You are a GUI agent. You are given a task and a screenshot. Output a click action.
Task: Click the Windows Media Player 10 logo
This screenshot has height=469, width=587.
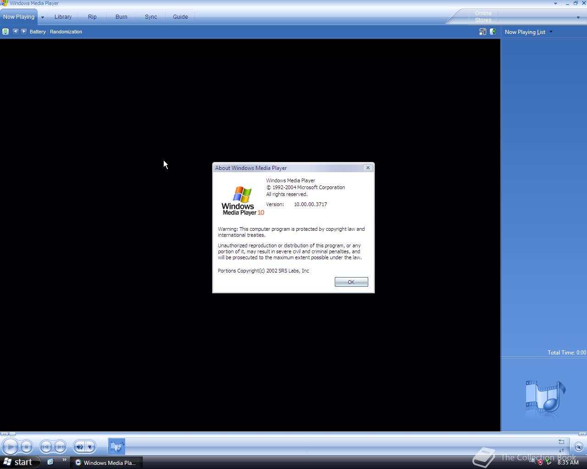click(242, 201)
